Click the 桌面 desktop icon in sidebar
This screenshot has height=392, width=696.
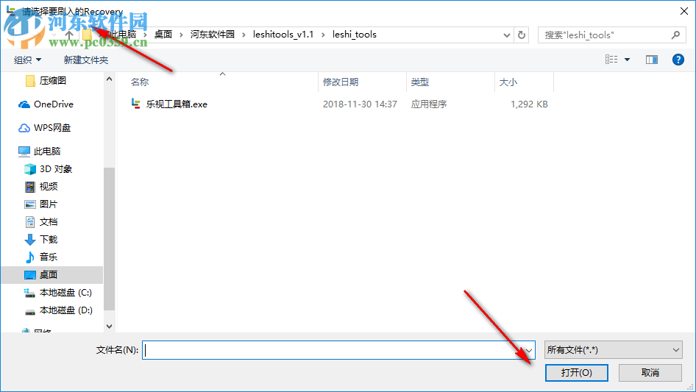click(x=29, y=275)
